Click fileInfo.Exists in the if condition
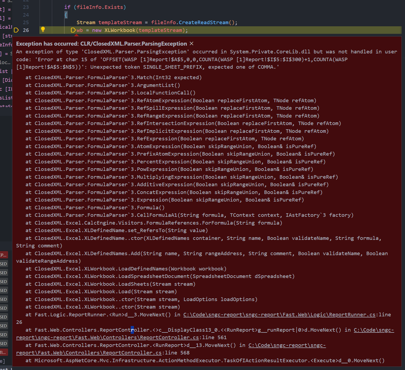405x370 pixels. click(x=100, y=7)
